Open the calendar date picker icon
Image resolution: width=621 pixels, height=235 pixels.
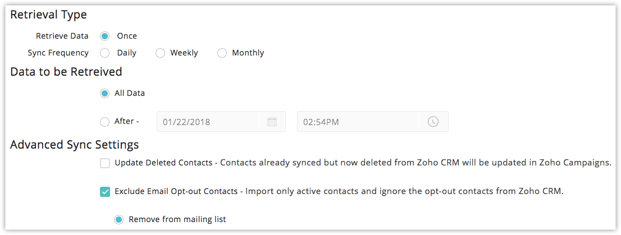272,122
